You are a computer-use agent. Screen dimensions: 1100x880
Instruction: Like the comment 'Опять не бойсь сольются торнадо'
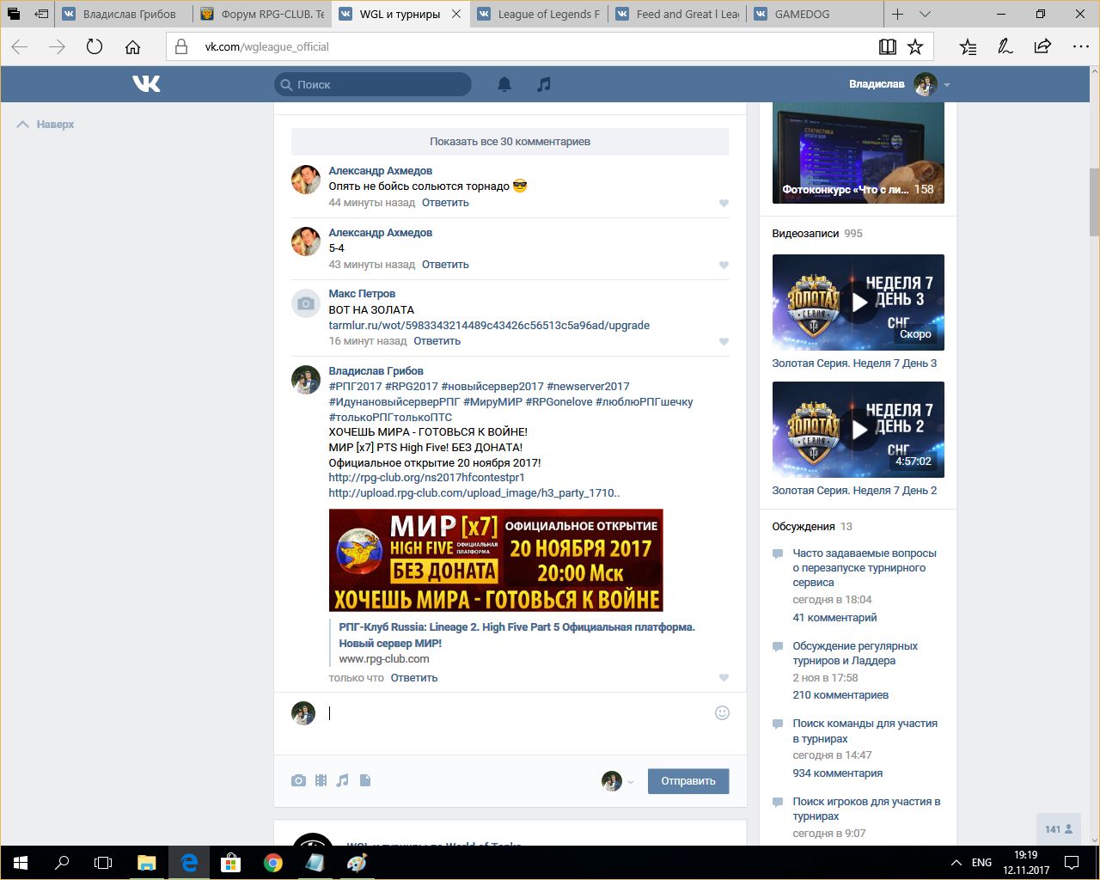[724, 204]
